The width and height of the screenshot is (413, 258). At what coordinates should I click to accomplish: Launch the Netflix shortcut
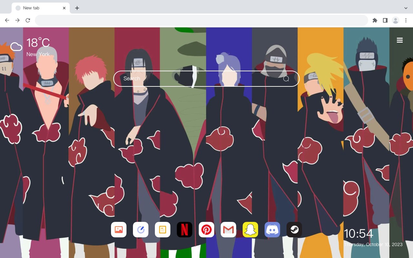click(x=185, y=230)
